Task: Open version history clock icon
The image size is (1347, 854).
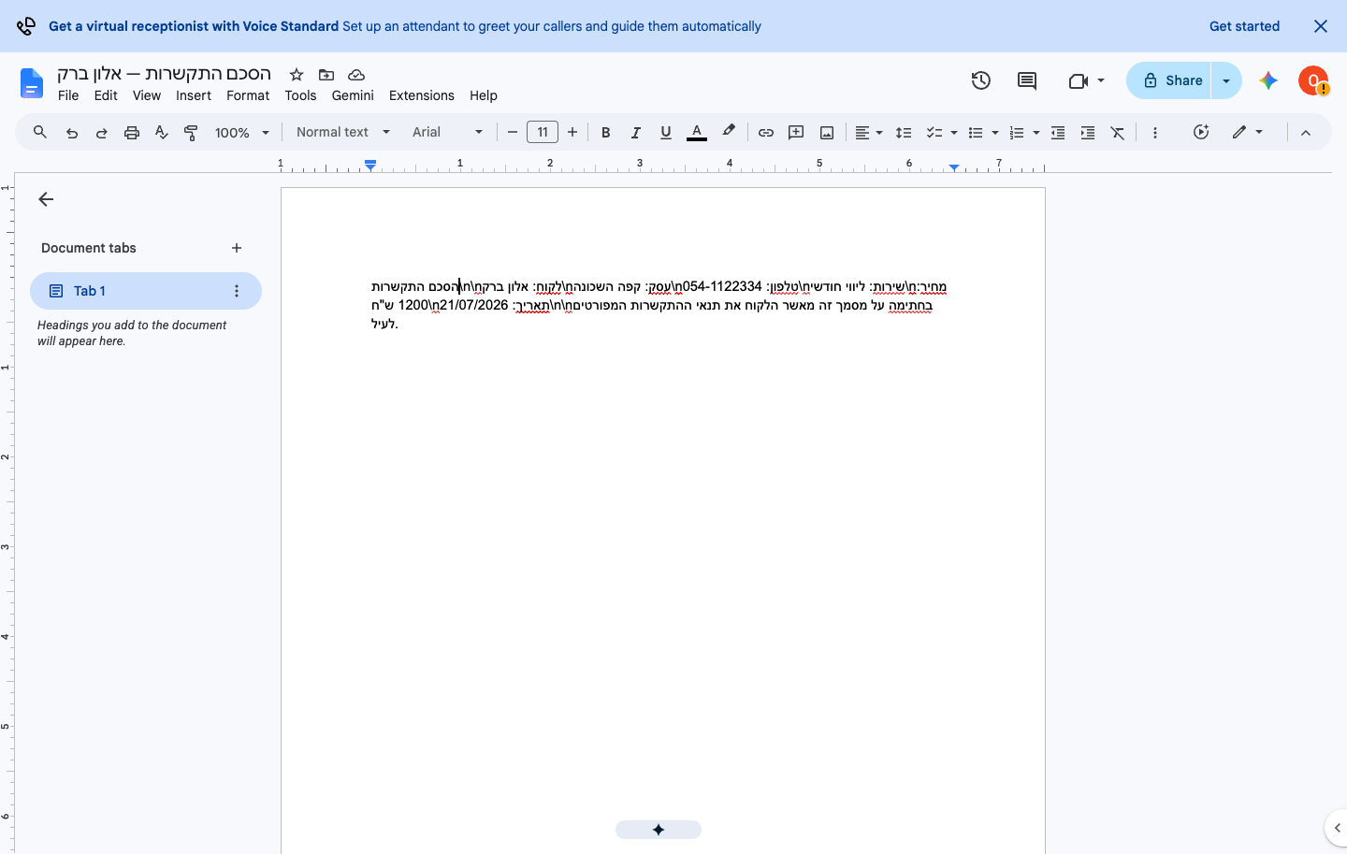Action: [981, 80]
